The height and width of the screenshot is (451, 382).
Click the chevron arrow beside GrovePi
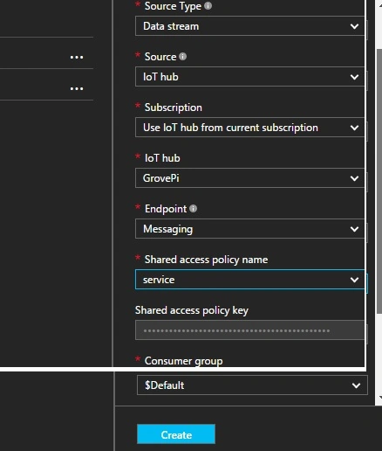354,178
